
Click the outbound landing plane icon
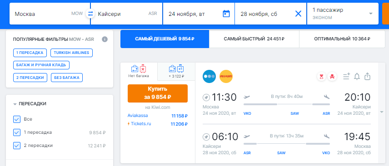(327, 97)
